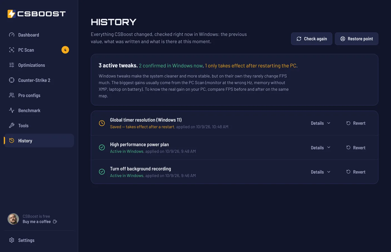Image resolution: width=391 pixels, height=252 pixels.
Task: Click chevron beside Details in background recording row
Action: pyautogui.click(x=329, y=172)
